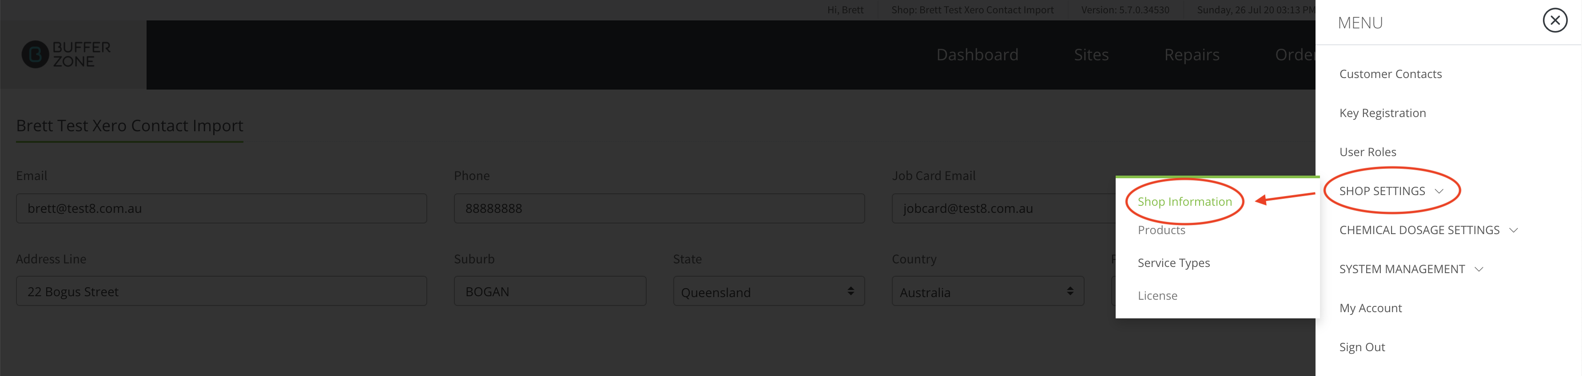Open Repairs in top navigation
The image size is (1582, 376).
click(x=1192, y=55)
